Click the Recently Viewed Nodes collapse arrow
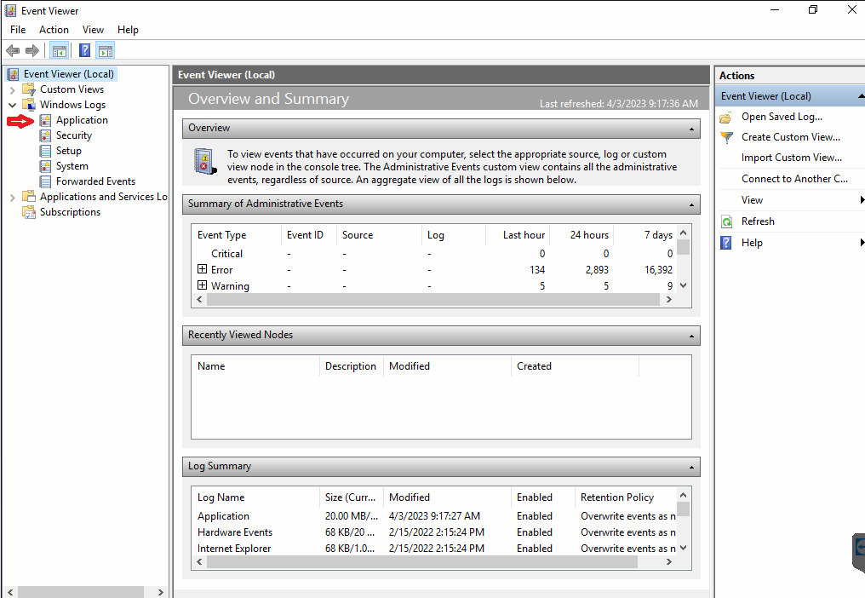This screenshot has height=598, width=865. click(690, 335)
